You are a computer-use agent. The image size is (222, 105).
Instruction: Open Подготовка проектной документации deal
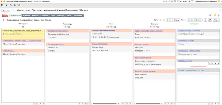coord(104,31)
